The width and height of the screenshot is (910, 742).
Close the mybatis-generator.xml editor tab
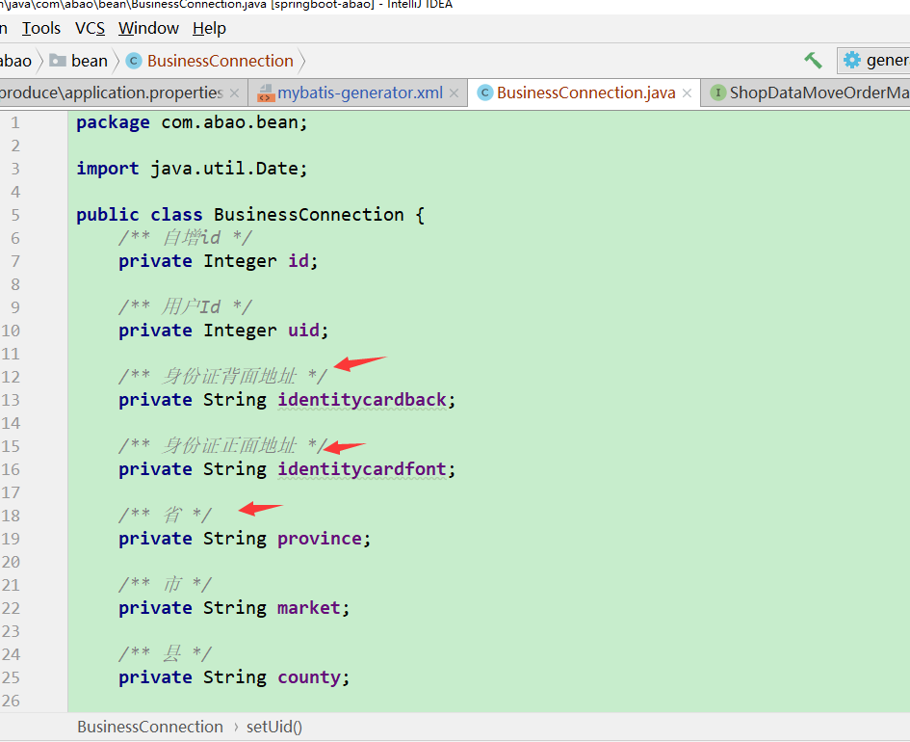click(x=454, y=93)
